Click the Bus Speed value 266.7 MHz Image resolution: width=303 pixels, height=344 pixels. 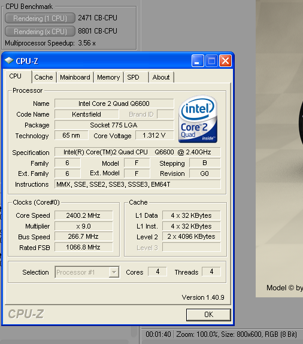(84, 236)
